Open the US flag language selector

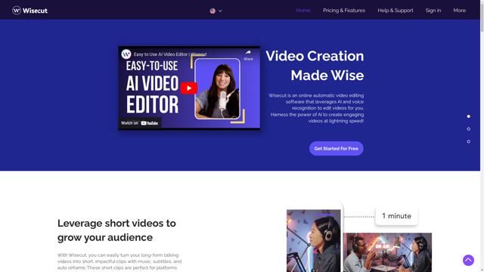(213, 11)
